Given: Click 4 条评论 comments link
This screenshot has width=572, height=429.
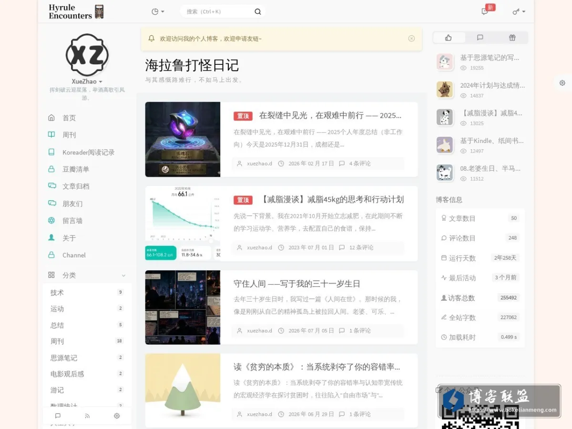Looking at the screenshot, I should point(360,163).
